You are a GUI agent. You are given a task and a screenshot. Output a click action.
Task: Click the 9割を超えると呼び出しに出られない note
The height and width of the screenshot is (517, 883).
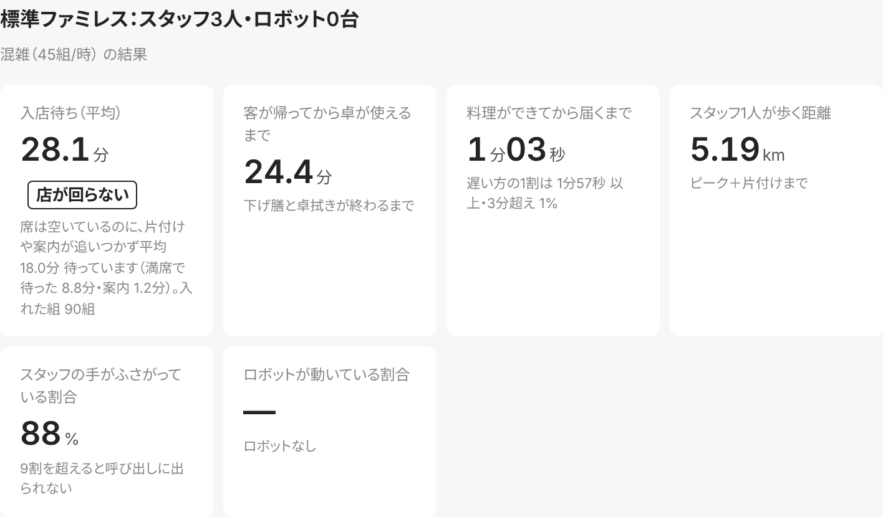pos(102,478)
